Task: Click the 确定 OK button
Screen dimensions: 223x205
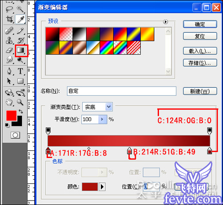Action: [x=200, y=24]
